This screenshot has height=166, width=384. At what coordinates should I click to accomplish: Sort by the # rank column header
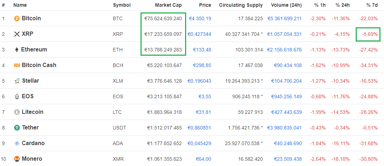point(3,5)
